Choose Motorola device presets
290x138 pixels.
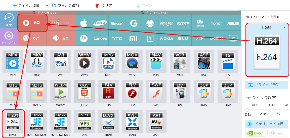tap(84, 38)
